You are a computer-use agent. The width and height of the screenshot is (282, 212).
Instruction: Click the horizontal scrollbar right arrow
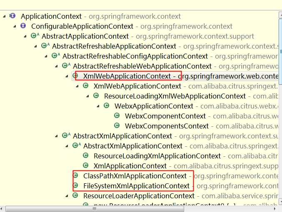[x=275, y=209]
